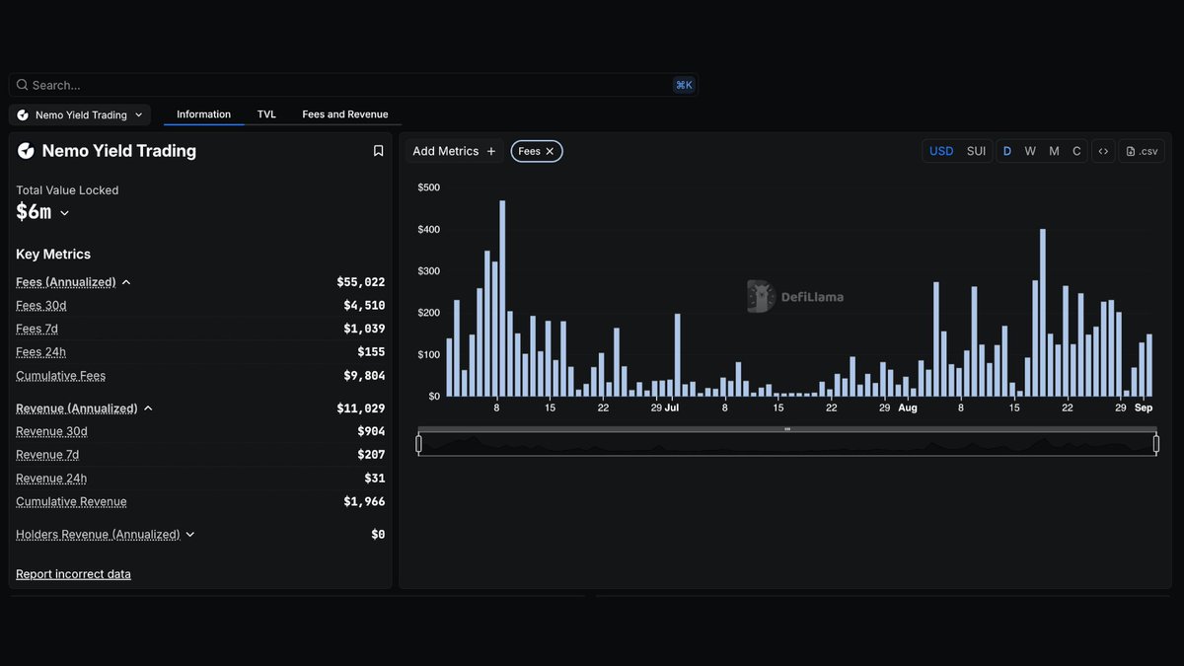
Task: Click the tall $400 bar in mid-August
Action: click(1043, 313)
